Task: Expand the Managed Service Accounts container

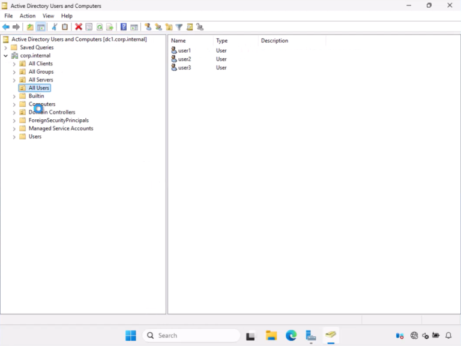Action: 14,129
